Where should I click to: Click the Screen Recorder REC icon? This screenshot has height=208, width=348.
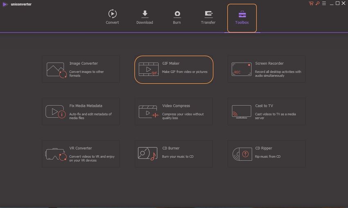(242, 69)
